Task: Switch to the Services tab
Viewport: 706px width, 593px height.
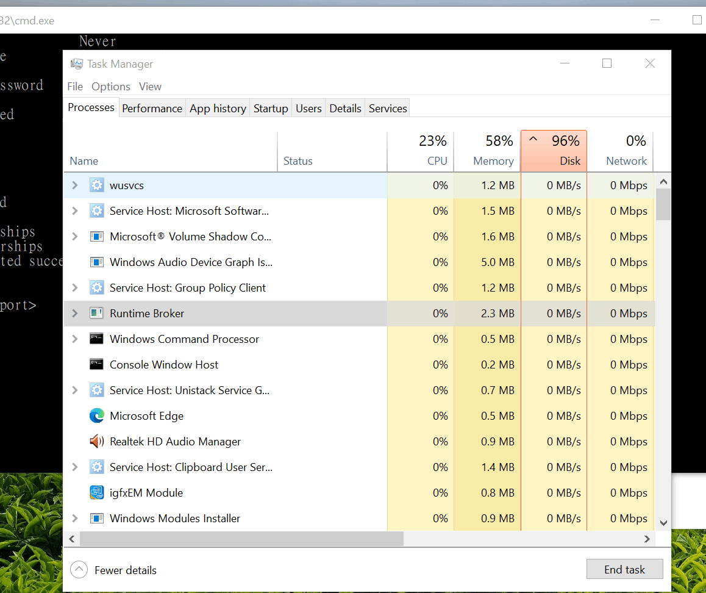Action: [x=388, y=109]
